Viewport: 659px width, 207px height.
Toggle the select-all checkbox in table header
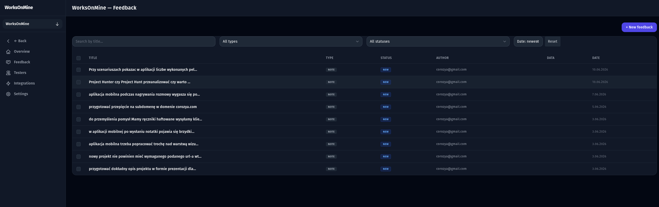point(79,58)
